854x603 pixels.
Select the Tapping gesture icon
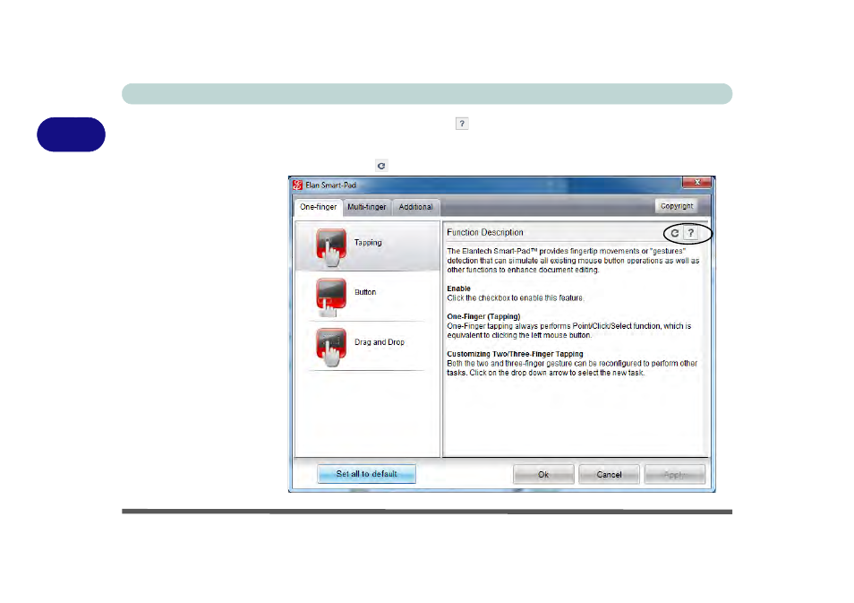331,242
